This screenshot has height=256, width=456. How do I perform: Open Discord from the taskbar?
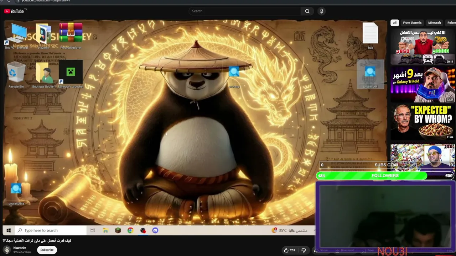coord(155,230)
